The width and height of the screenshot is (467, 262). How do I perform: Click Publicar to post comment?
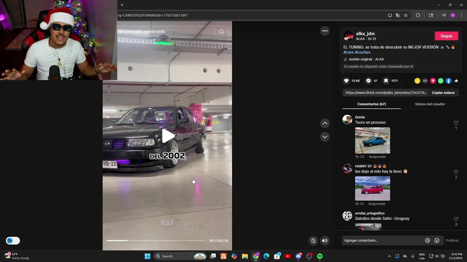[452, 241]
